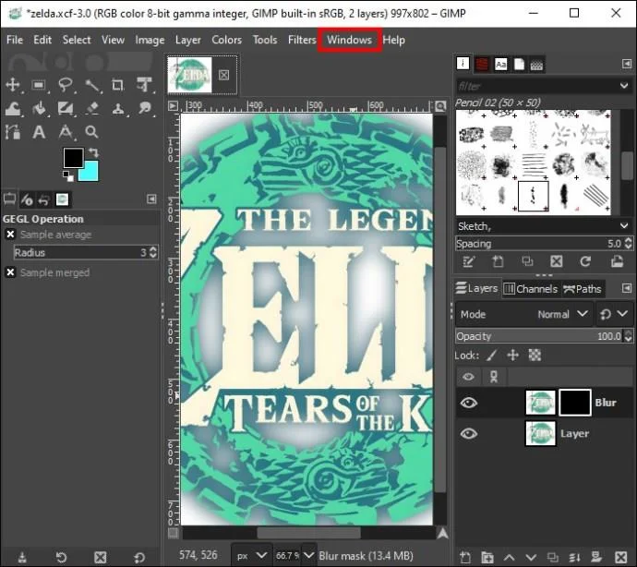
Task: Hide the layer named Layer
Action: point(468,434)
